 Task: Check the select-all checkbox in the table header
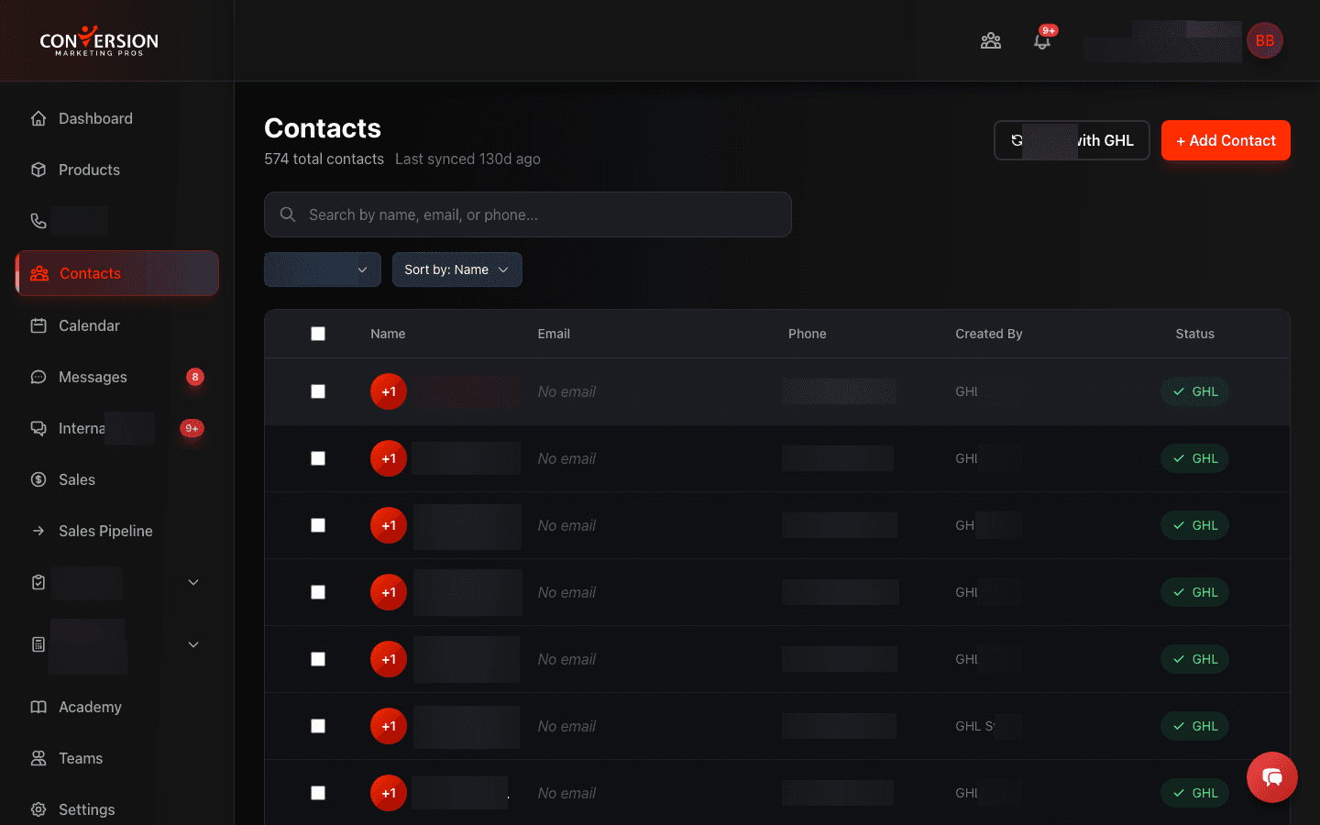318,334
